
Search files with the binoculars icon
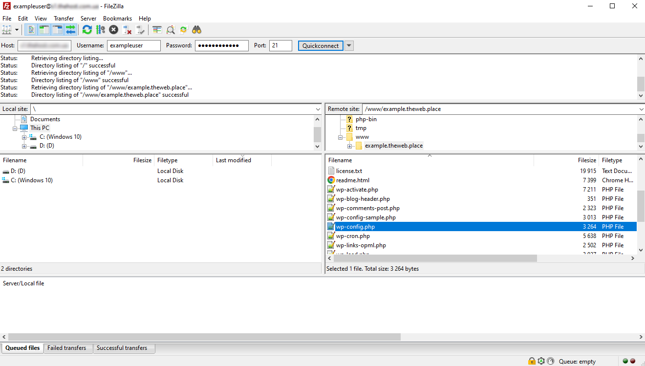tap(196, 30)
